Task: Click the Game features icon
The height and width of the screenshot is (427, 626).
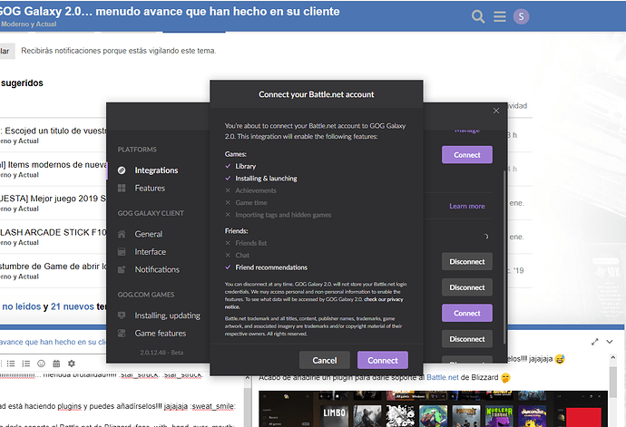Action: [122, 334]
